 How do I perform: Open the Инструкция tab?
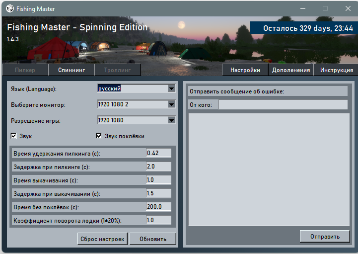(336, 70)
